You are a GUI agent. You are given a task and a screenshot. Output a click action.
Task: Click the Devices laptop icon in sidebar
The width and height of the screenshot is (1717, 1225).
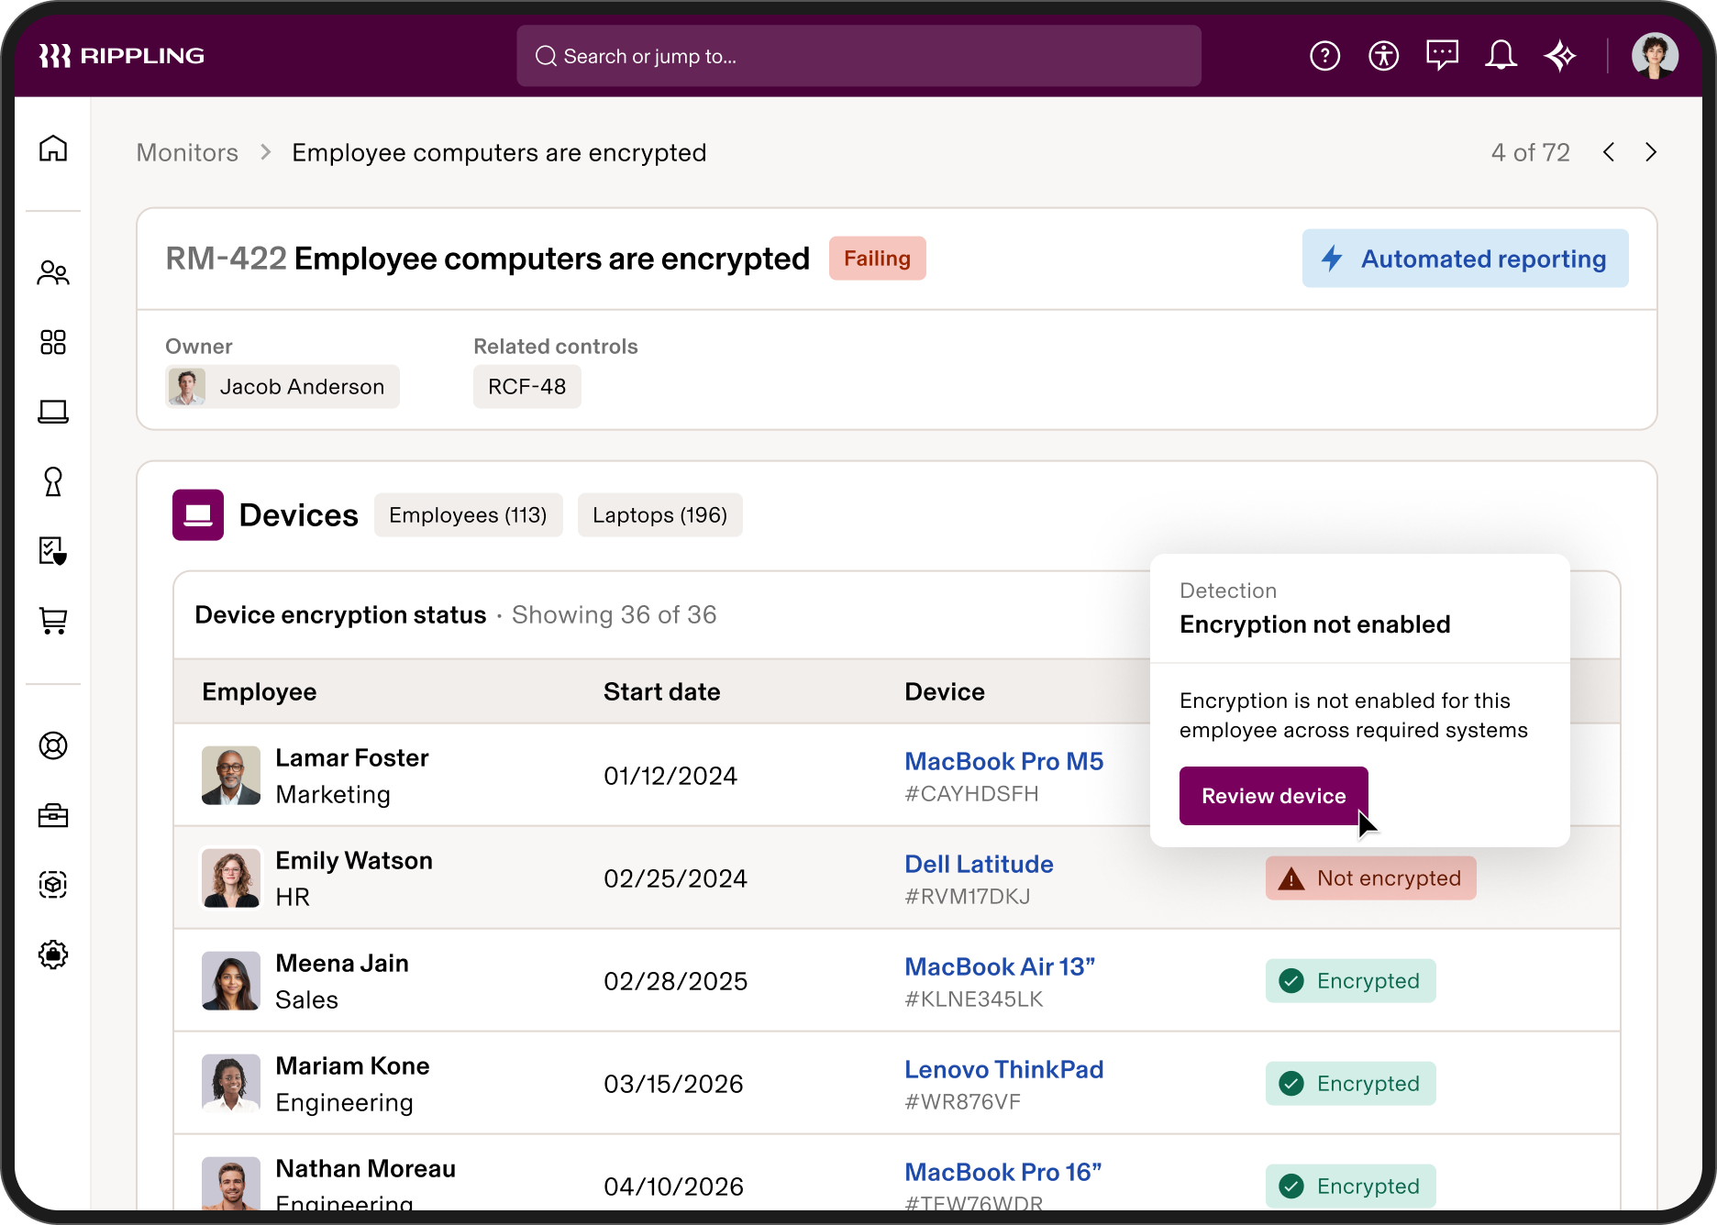tap(53, 412)
